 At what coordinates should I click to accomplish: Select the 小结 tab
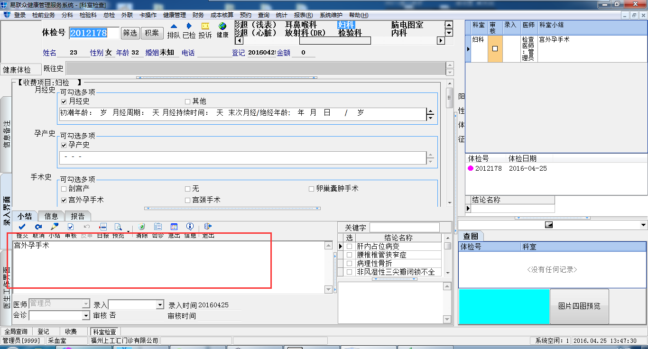point(25,216)
